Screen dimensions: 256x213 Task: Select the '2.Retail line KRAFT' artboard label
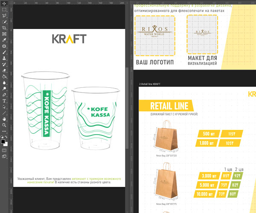point(150,84)
